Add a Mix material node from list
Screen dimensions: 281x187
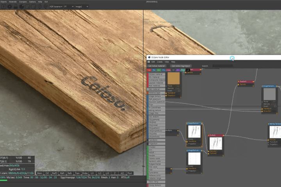156,77
